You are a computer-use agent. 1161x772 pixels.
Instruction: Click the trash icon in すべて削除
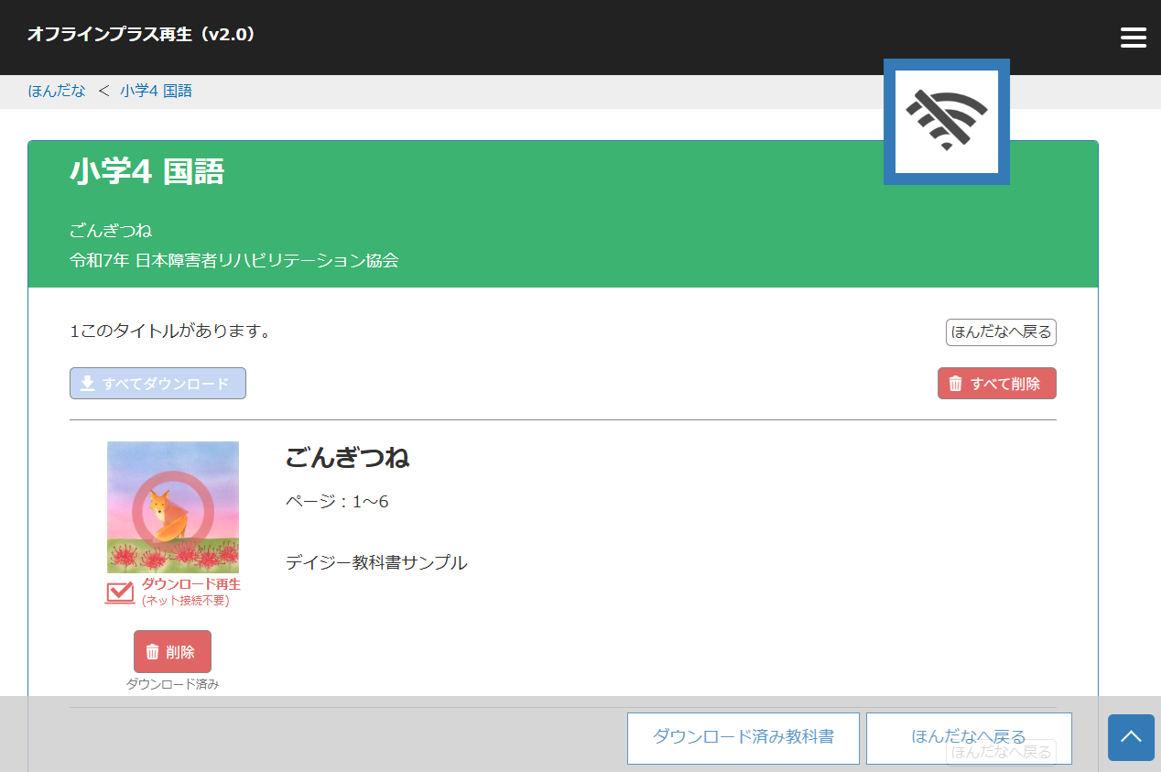[x=956, y=384]
